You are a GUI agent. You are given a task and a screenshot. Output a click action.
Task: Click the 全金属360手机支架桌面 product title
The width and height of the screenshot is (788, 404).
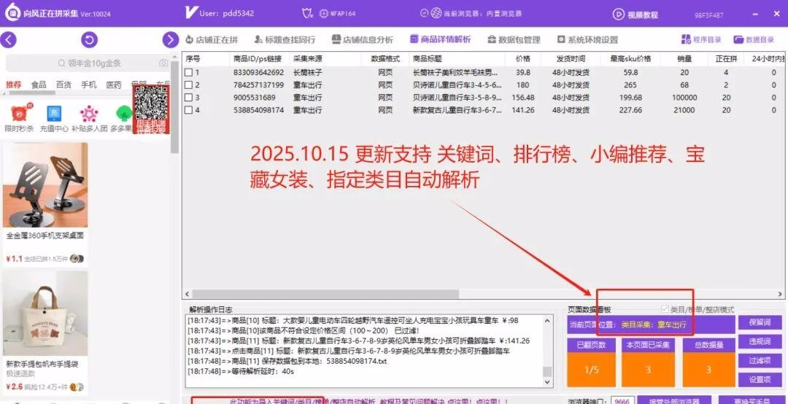point(45,235)
